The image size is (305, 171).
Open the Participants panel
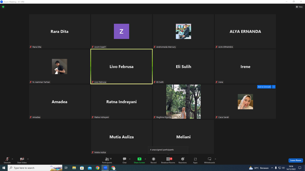(x=107, y=160)
